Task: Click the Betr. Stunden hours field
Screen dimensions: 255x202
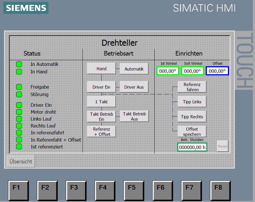Action: click(x=192, y=147)
